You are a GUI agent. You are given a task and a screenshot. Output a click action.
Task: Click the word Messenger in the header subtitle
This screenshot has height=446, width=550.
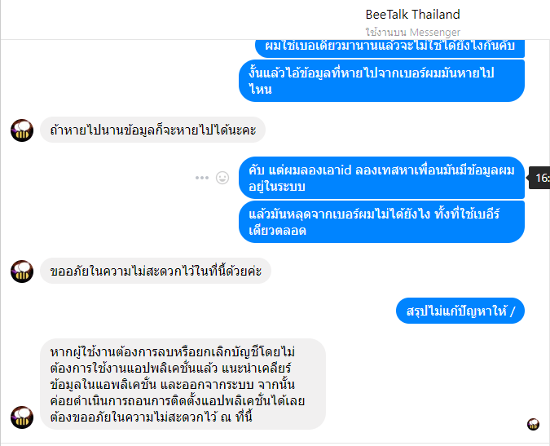(435, 33)
